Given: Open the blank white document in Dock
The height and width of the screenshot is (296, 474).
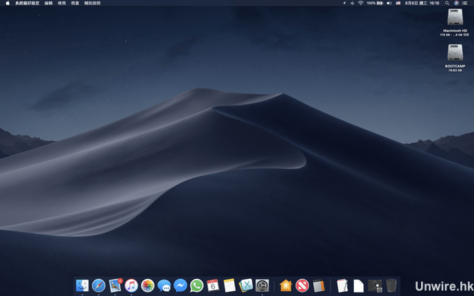Looking at the screenshot, I should (359, 286).
